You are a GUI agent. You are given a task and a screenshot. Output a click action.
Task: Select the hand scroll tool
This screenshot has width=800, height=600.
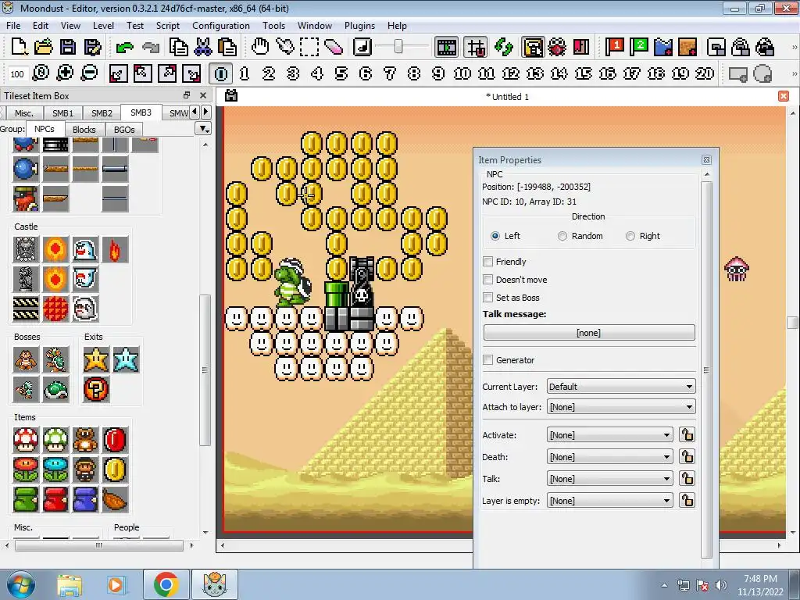[x=260, y=48]
